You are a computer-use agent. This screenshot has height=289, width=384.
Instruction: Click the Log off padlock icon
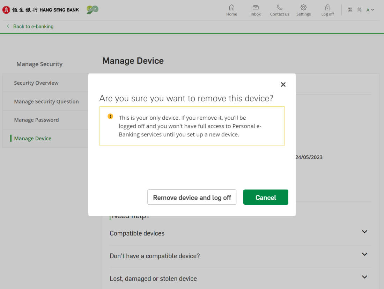(x=327, y=8)
